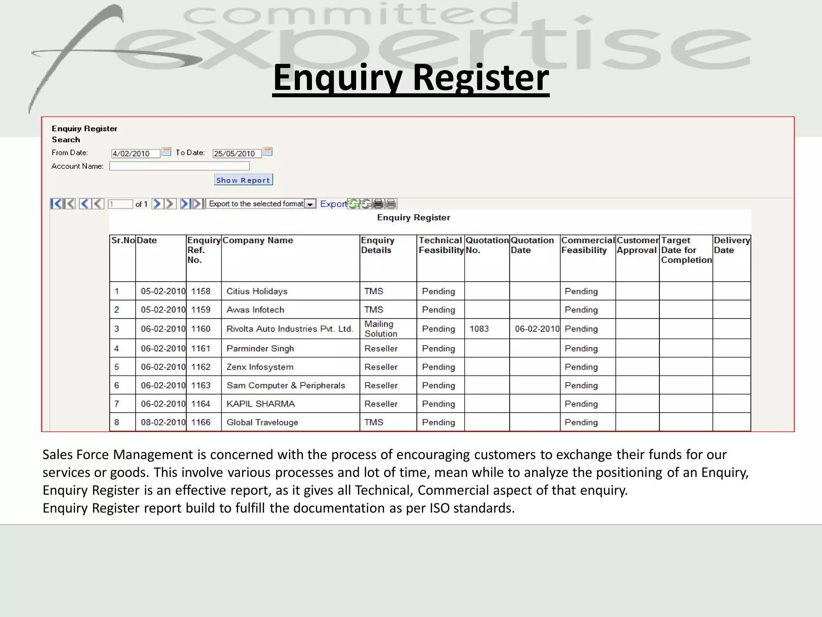
Task: Select the Parminder Singh company cell
Action: click(x=291, y=348)
